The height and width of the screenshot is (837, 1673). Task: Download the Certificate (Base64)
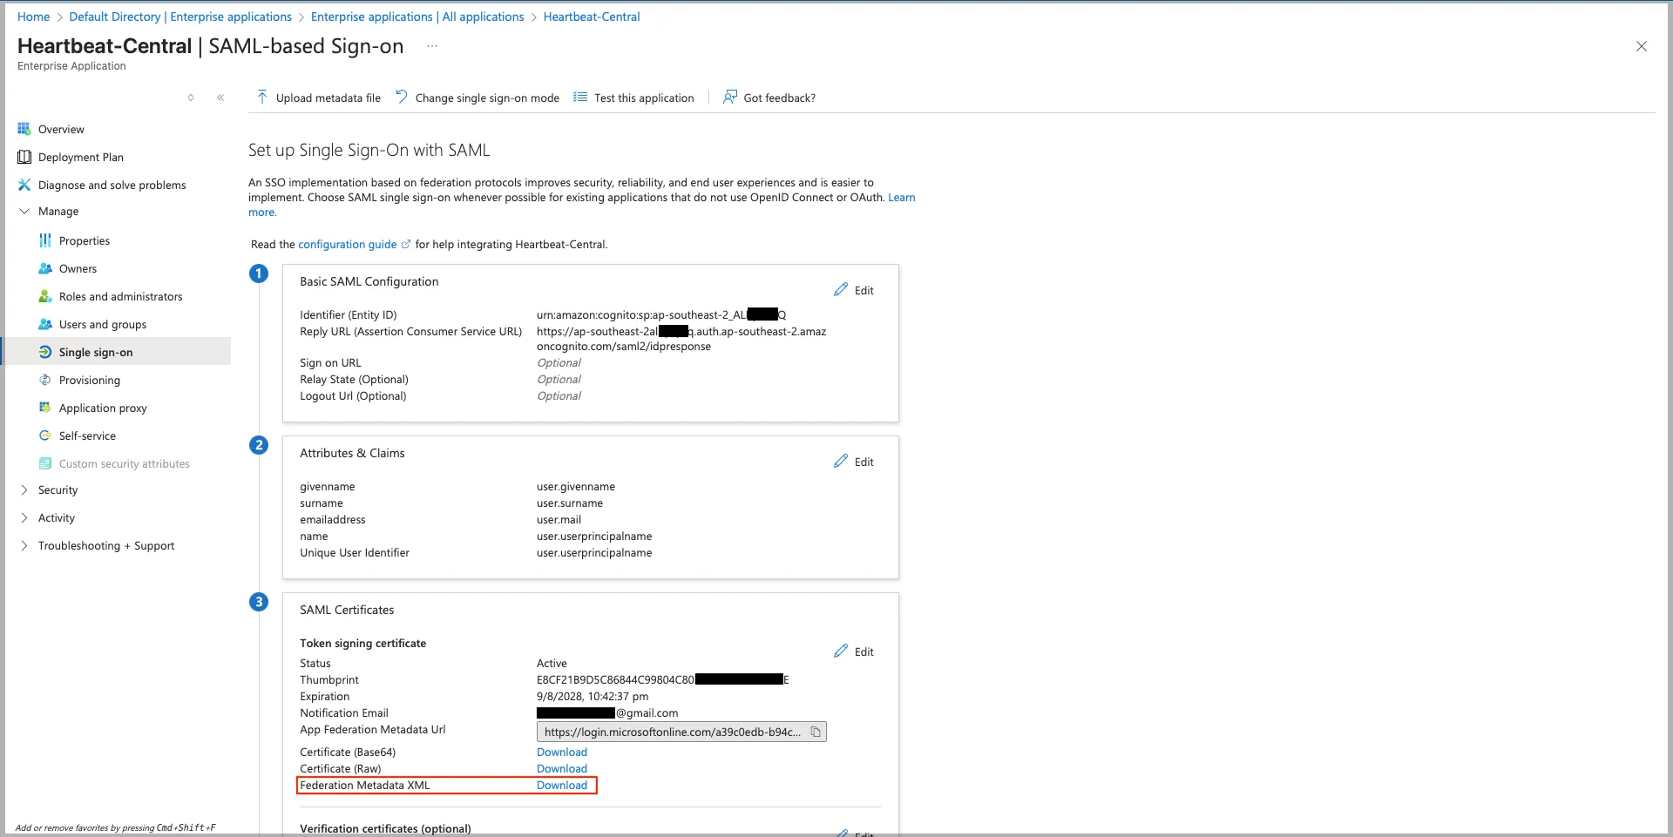[x=561, y=753]
